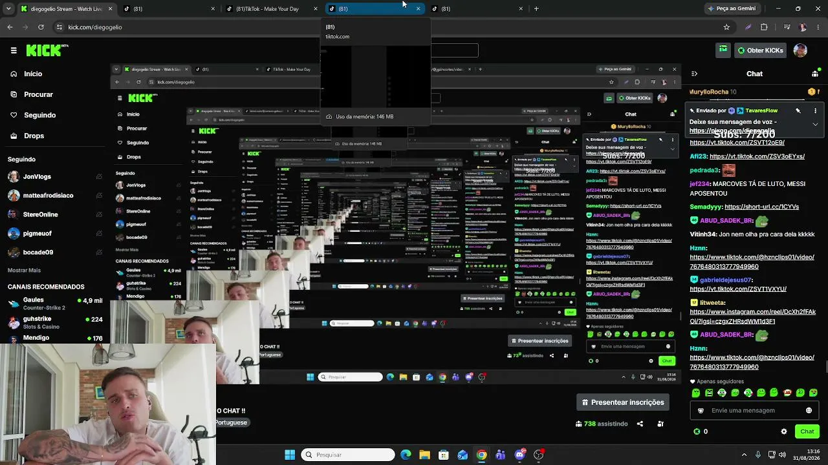Click the username jef234 in chat
The width and height of the screenshot is (828, 465).
701,184
